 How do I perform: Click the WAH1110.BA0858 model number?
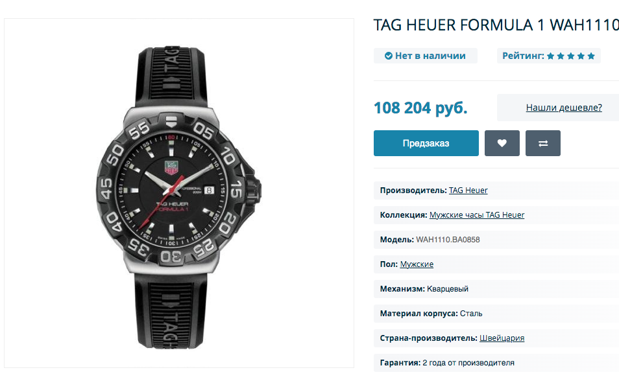(448, 240)
